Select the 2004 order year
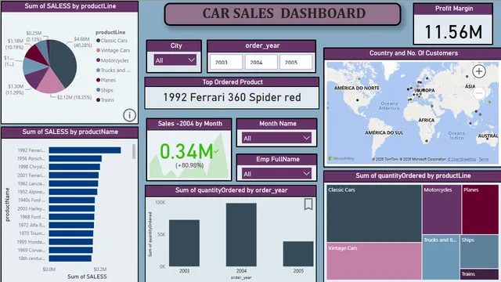 (261, 62)
